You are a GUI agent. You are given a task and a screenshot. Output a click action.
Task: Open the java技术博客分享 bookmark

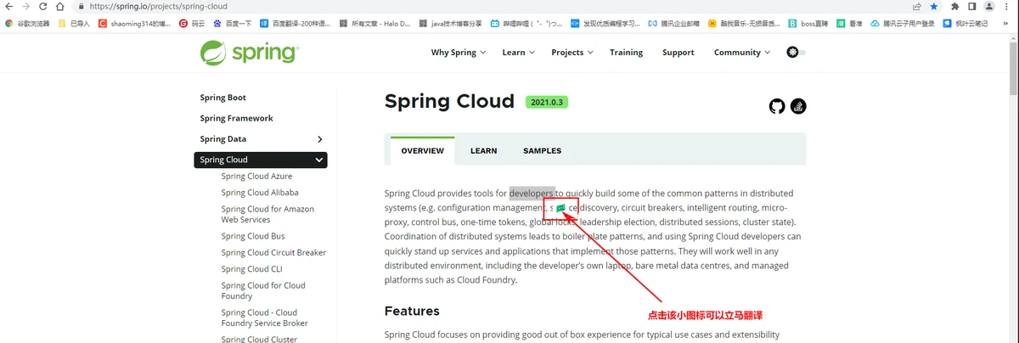point(450,24)
